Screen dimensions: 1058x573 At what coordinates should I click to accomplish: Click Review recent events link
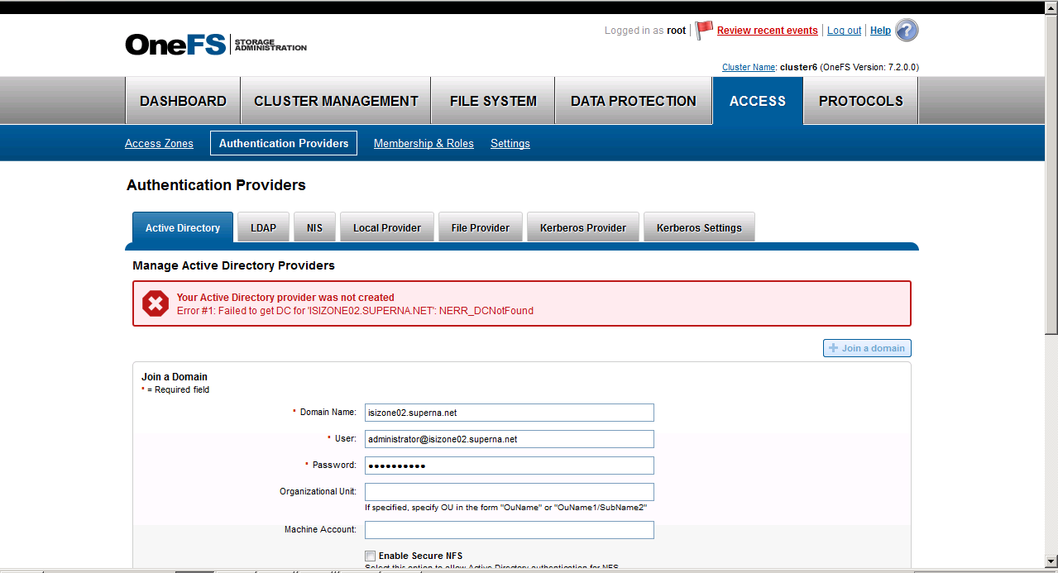pos(768,31)
